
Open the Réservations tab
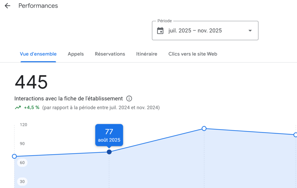coord(110,54)
